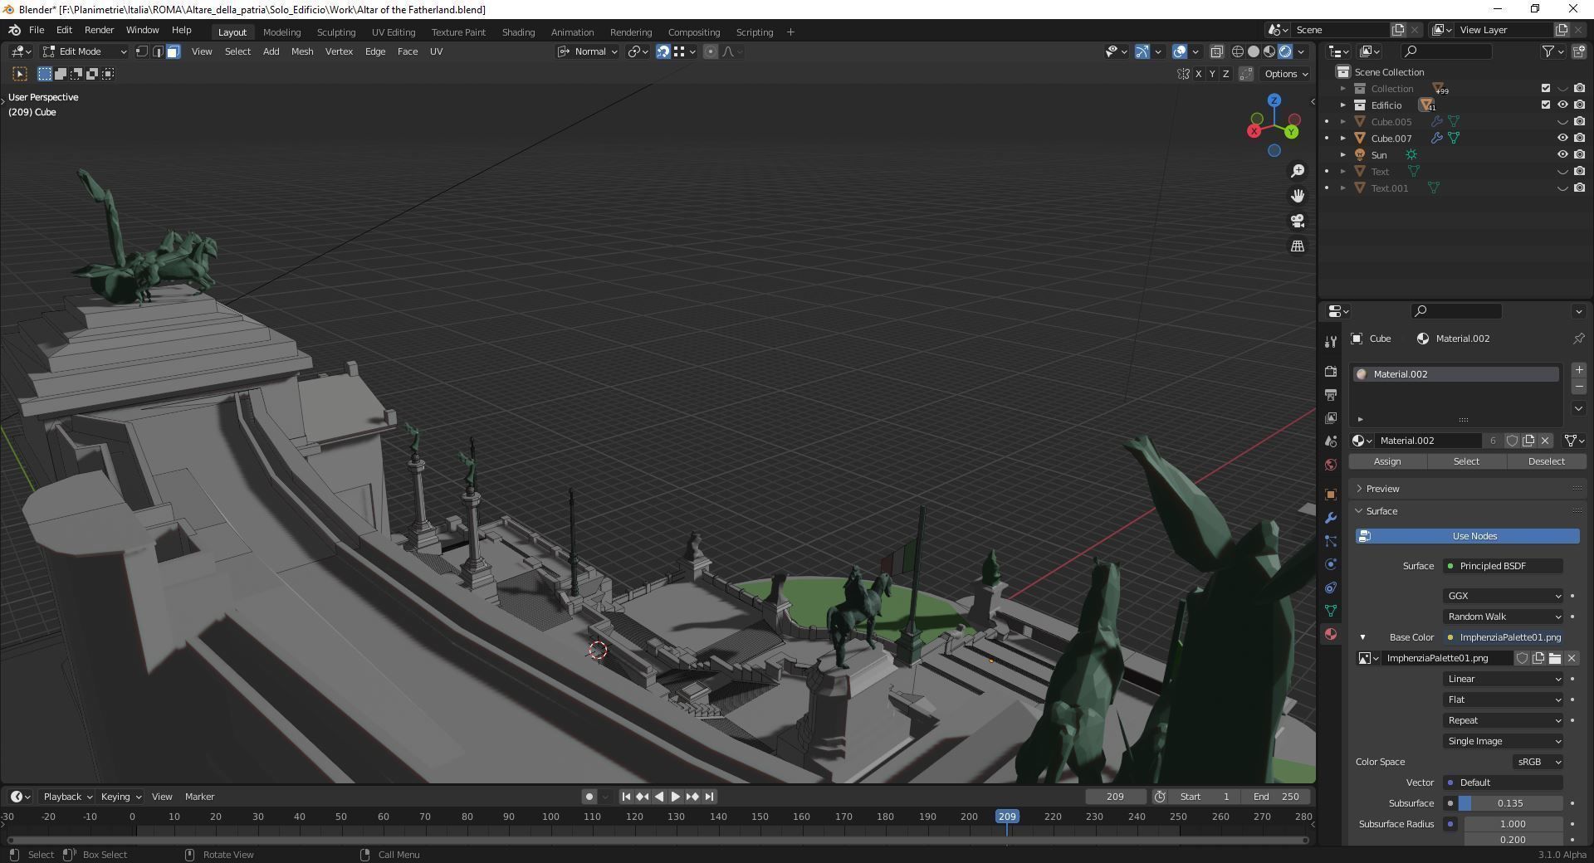This screenshot has height=863, width=1594.
Task: Toggle camera view icon in viewport
Action: point(1297,221)
